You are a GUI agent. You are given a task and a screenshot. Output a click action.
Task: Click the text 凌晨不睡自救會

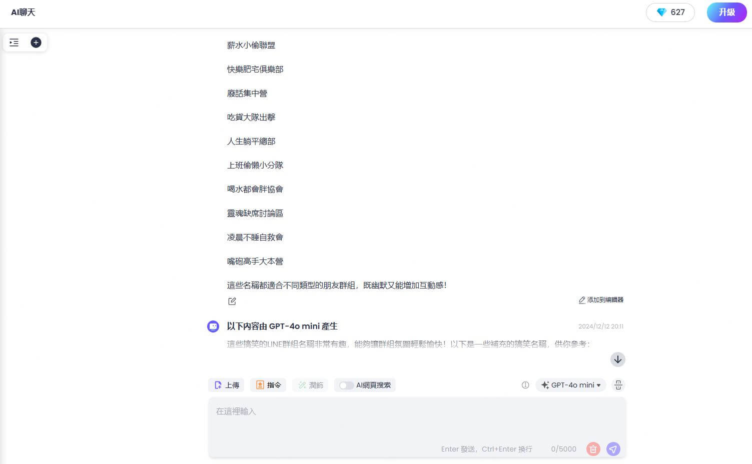pos(255,237)
